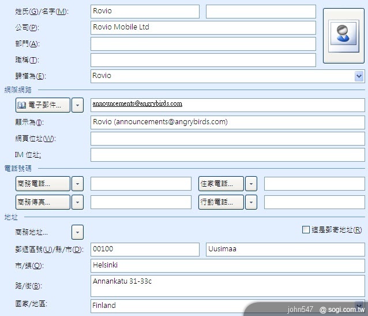Viewport: 368px width, 316px height.
Task: Click the 行動電話 number input field
Action: point(314,202)
